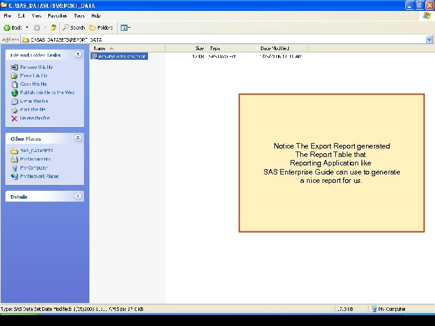Sort by the Type column header
Screen dimensions: 435x326
pyautogui.click(x=231, y=48)
